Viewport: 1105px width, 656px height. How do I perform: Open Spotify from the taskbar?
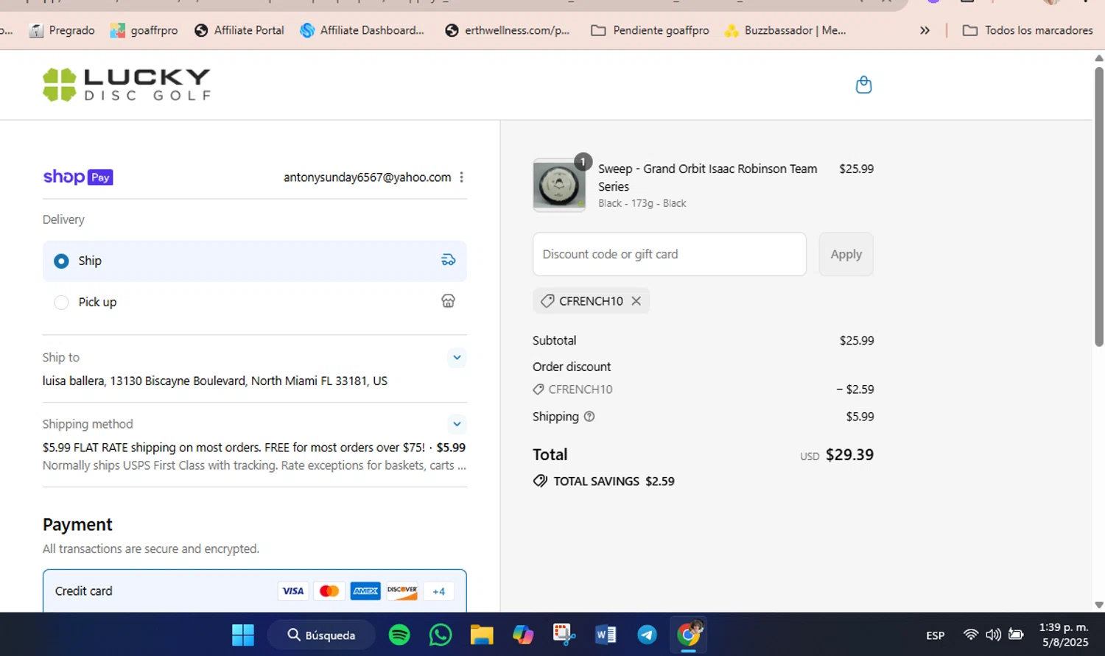point(399,635)
